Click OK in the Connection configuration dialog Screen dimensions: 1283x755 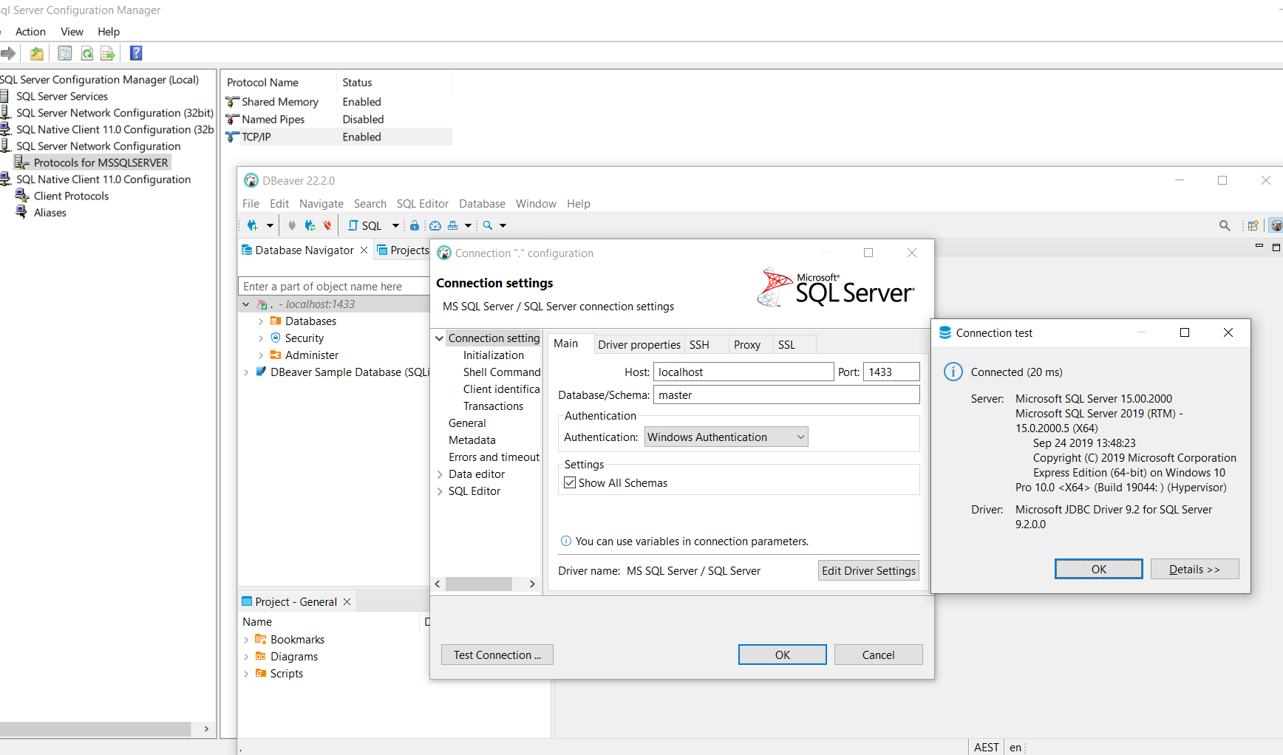point(783,655)
